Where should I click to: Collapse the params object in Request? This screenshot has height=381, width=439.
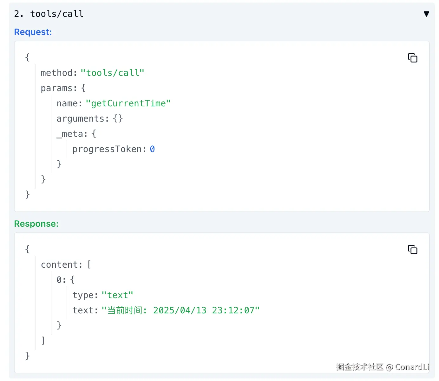(56, 88)
